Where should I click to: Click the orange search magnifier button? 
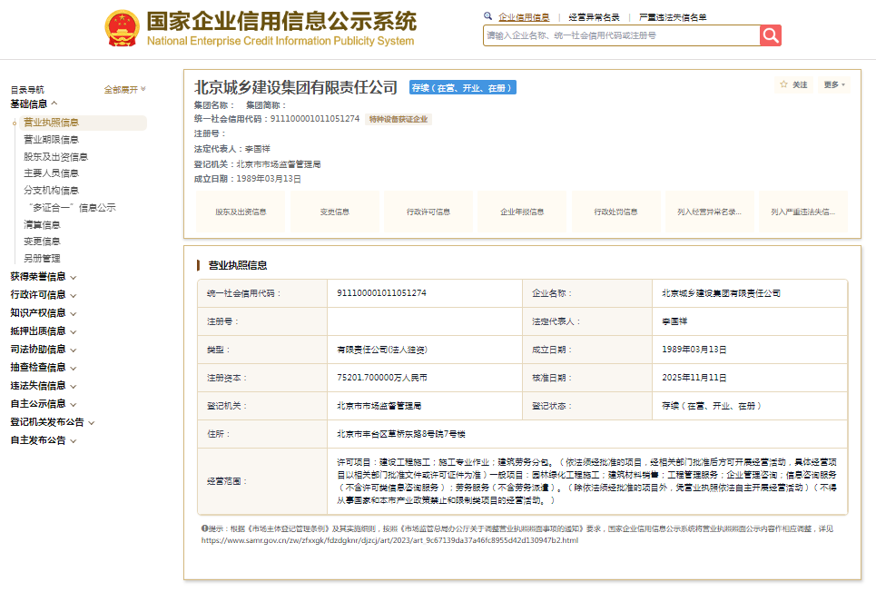771,35
